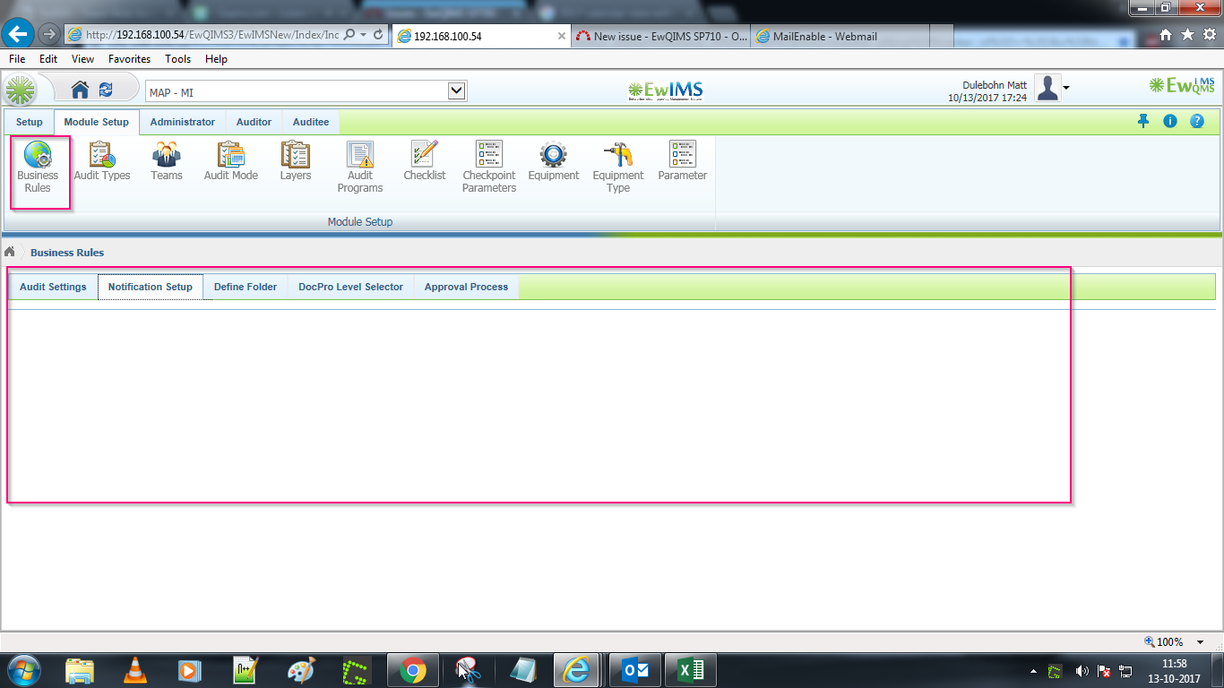Switch to Administrator ribbon tab
The width and height of the screenshot is (1224, 688).
(183, 122)
